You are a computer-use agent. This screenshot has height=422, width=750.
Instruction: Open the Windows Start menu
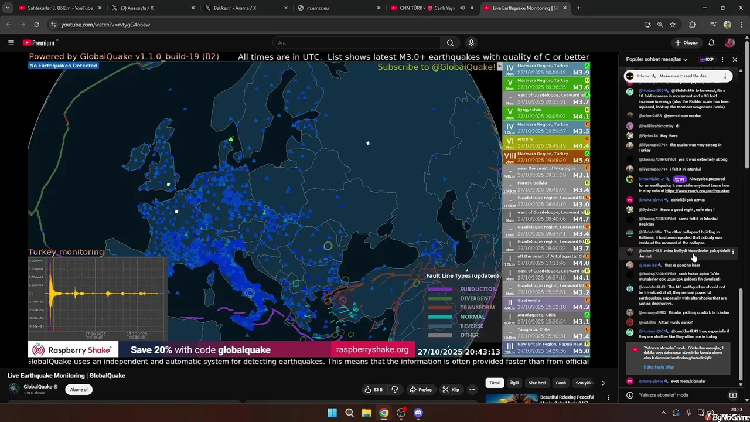click(x=332, y=413)
